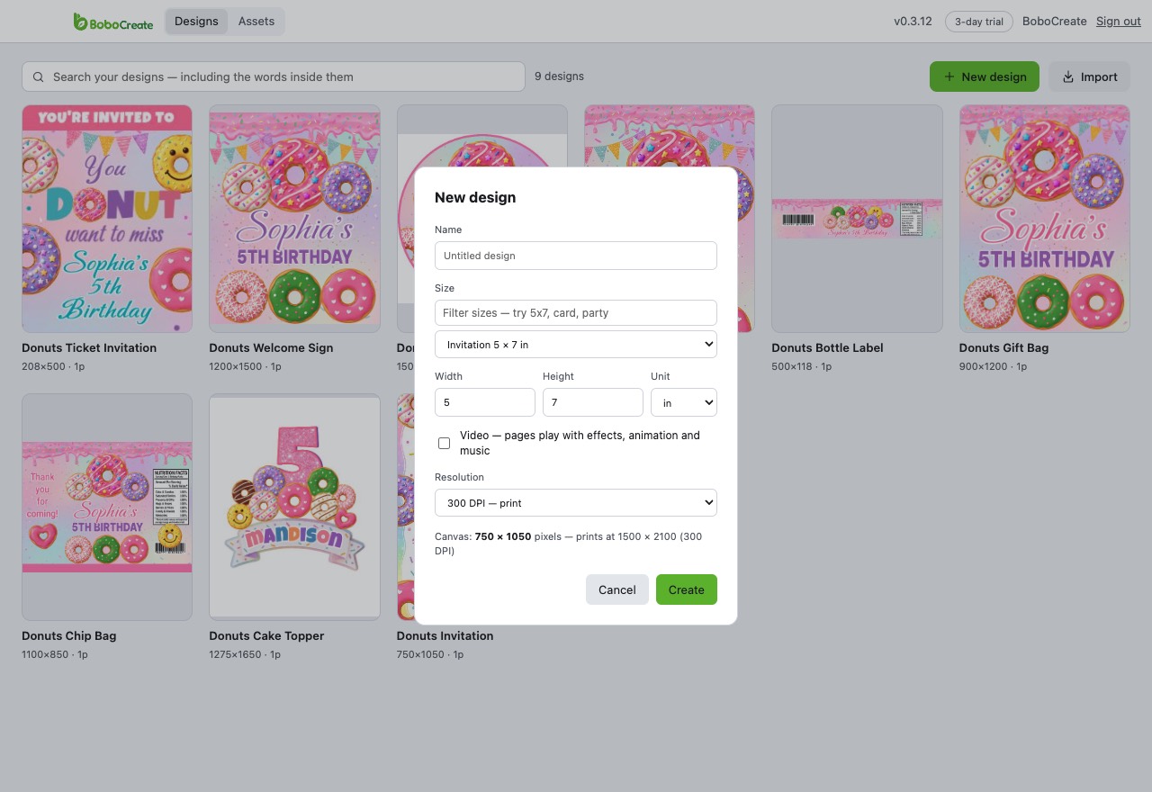Click the Import download icon

[x=1068, y=76]
